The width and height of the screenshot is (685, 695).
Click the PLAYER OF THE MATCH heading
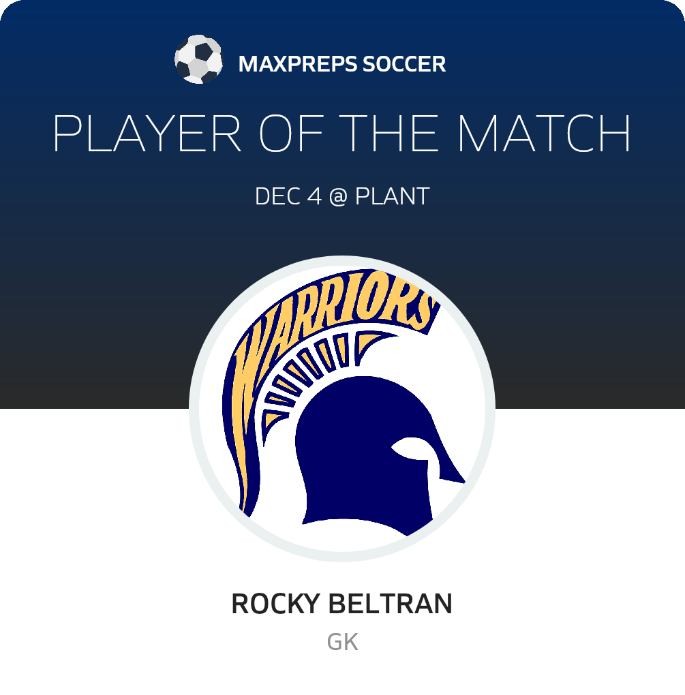pos(342,133)
